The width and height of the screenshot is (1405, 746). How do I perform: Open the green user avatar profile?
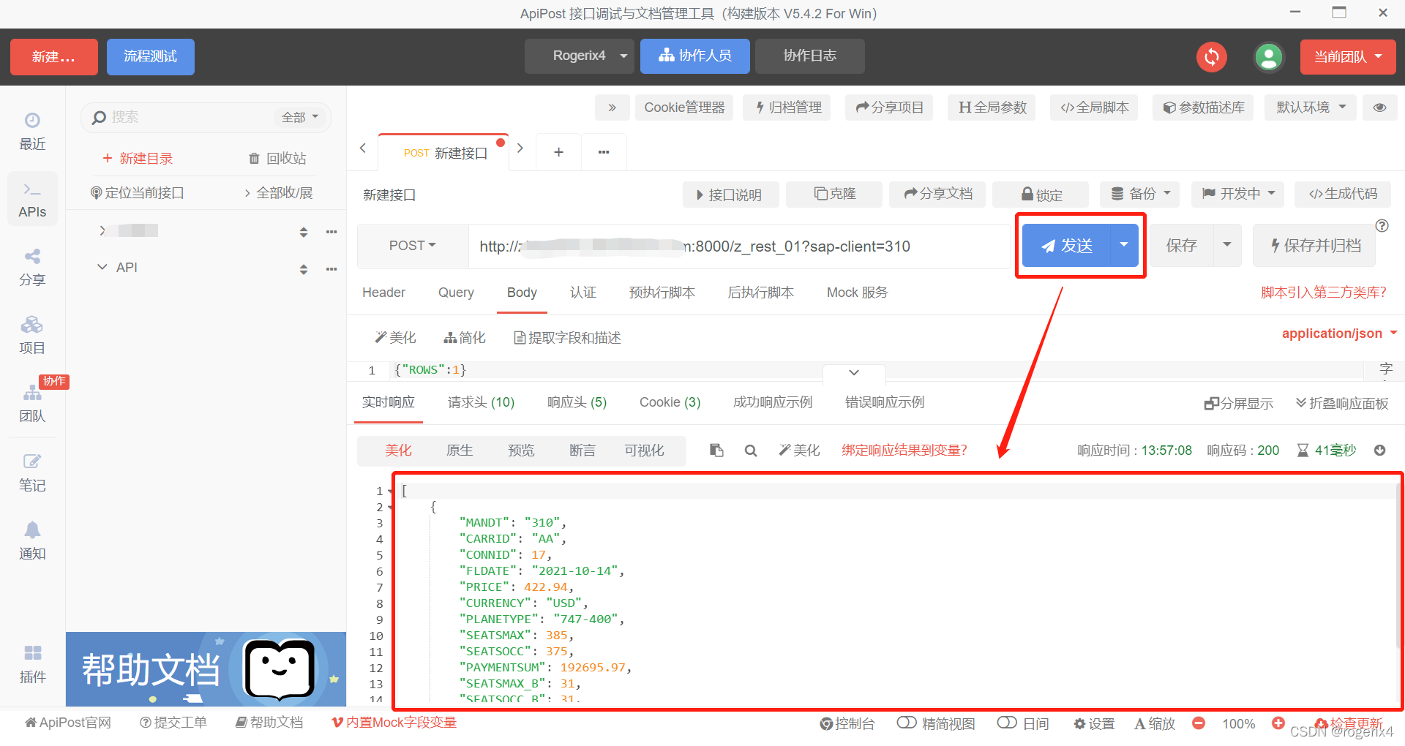tap(1269, 57)
